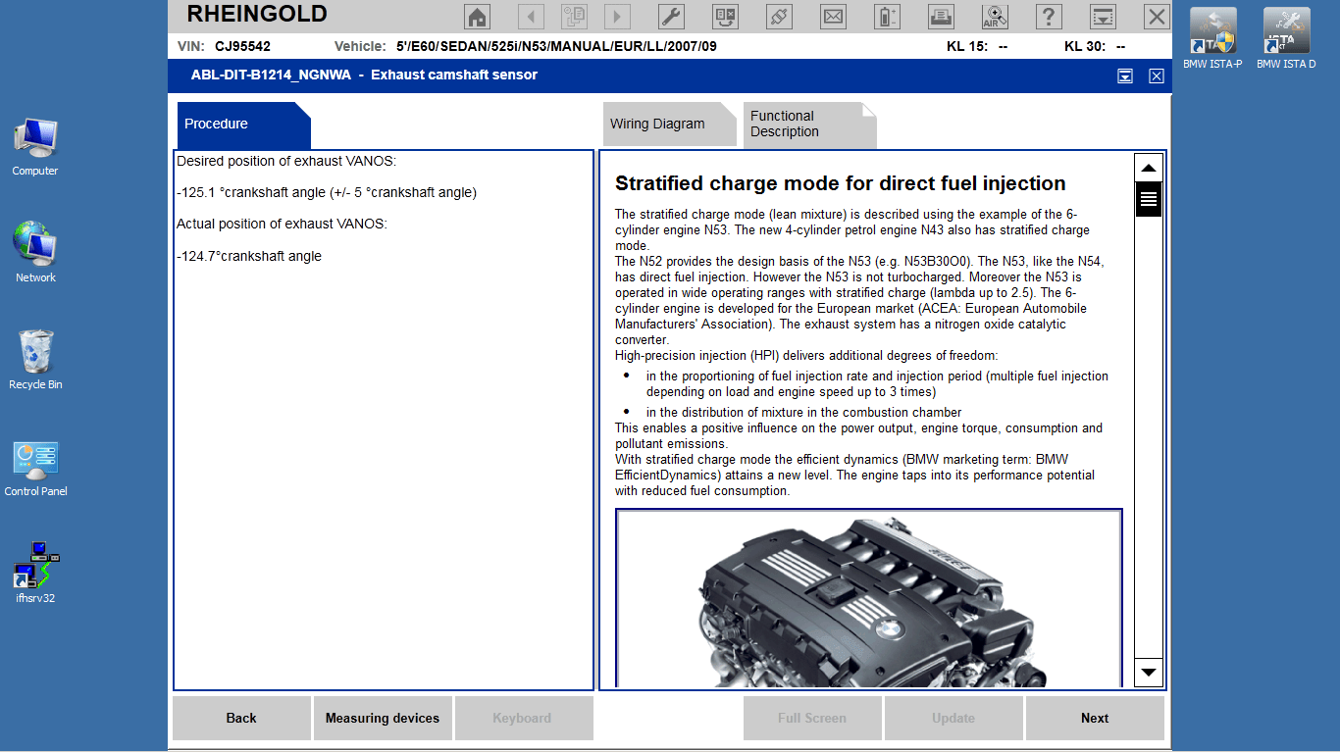Collapse the dialog with the minimize-panel icon
The image size is (1340, 753).
pos(1124,75)
